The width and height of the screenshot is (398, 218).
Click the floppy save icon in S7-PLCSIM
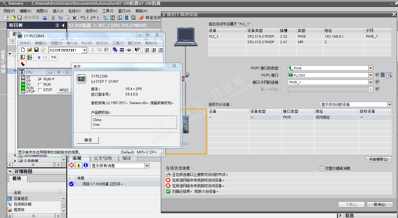[x=36, y=50]
